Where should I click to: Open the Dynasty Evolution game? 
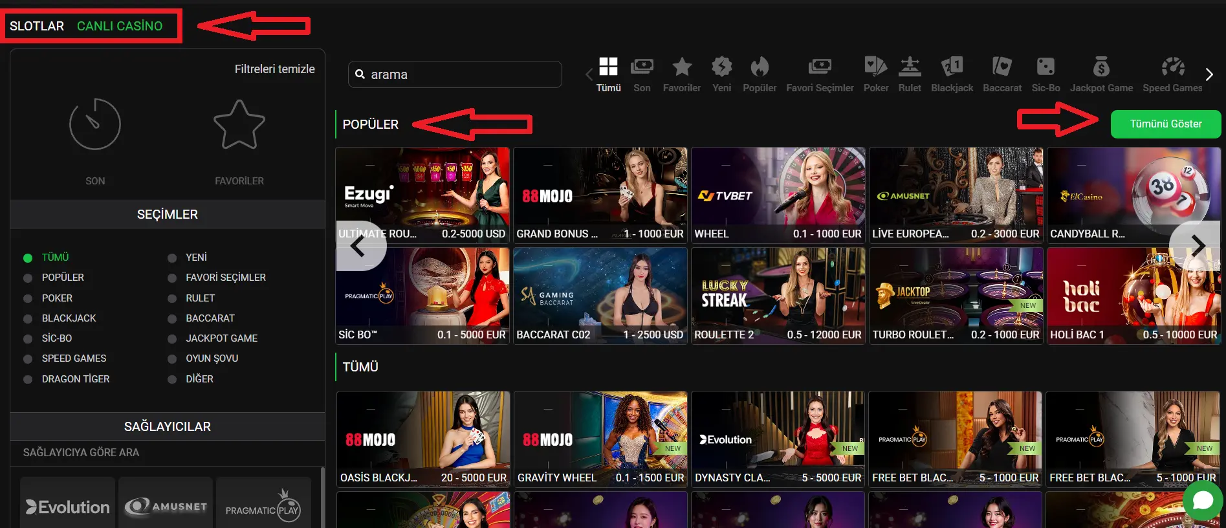pos(778,439)
